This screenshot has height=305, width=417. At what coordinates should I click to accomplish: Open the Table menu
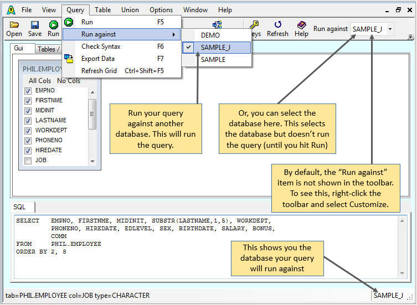click(102, 10)
